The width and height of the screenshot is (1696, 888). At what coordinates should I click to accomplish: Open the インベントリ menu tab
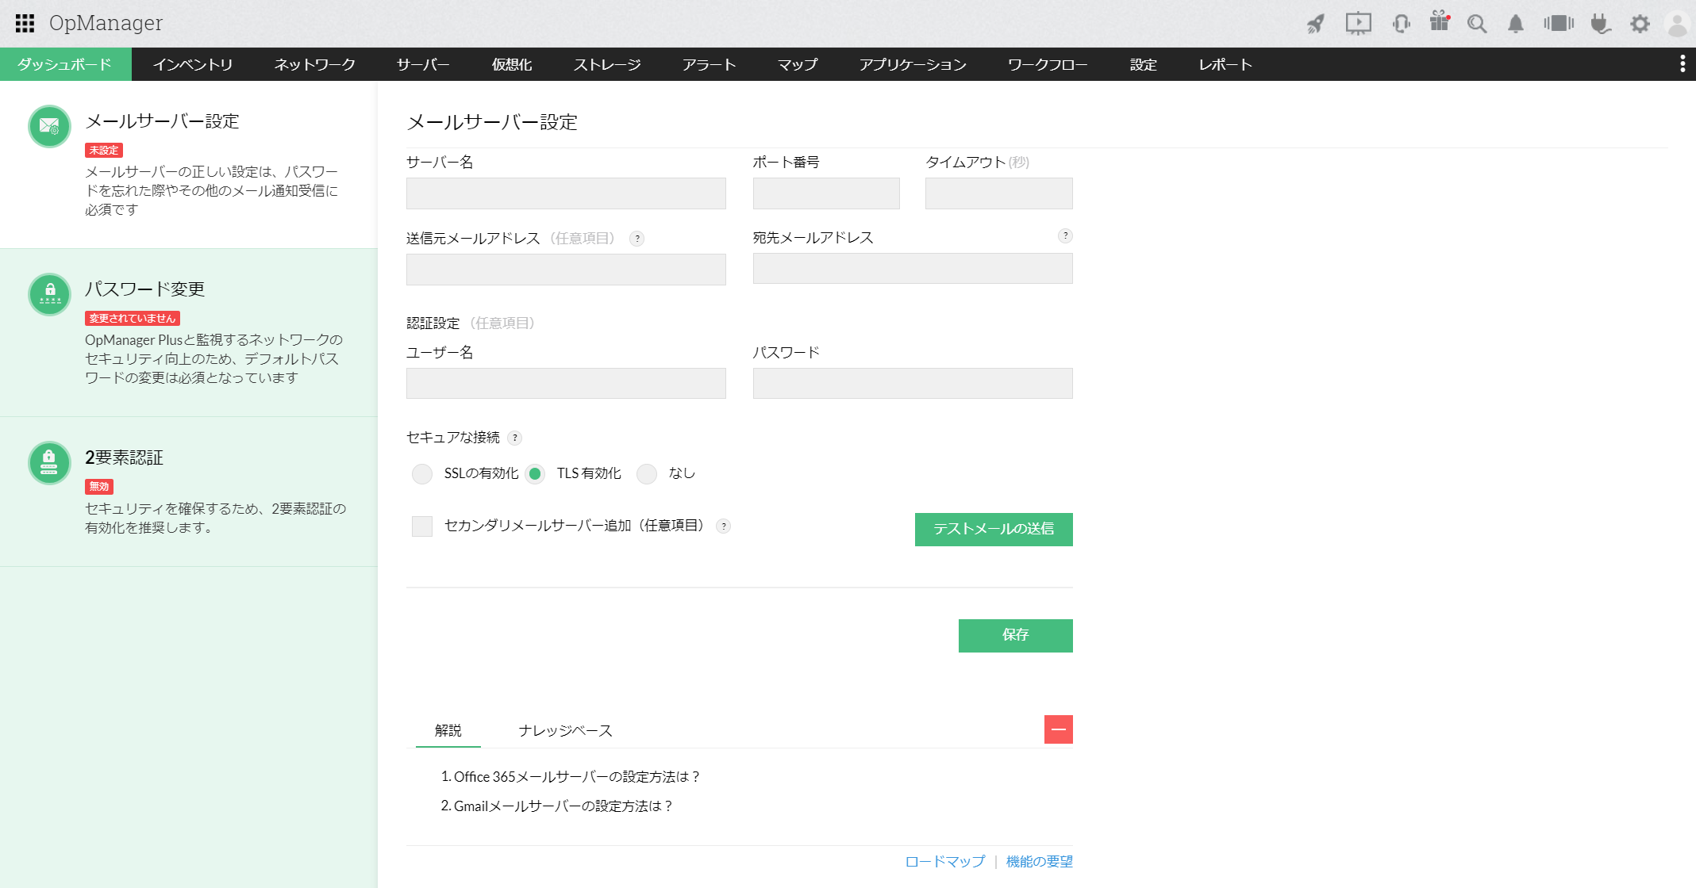tap(193, 64)
